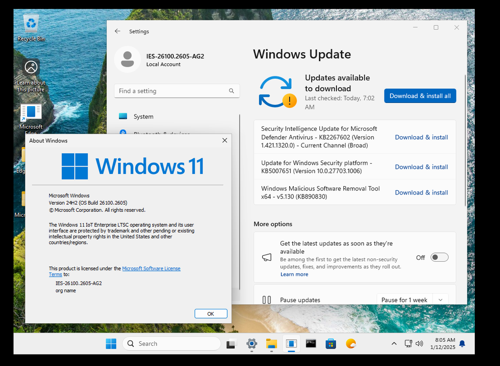Image resolution: width=500 pixels, height=366 pixels.
Task: Minimize the Settings window
Action: [x=415, y=27]
